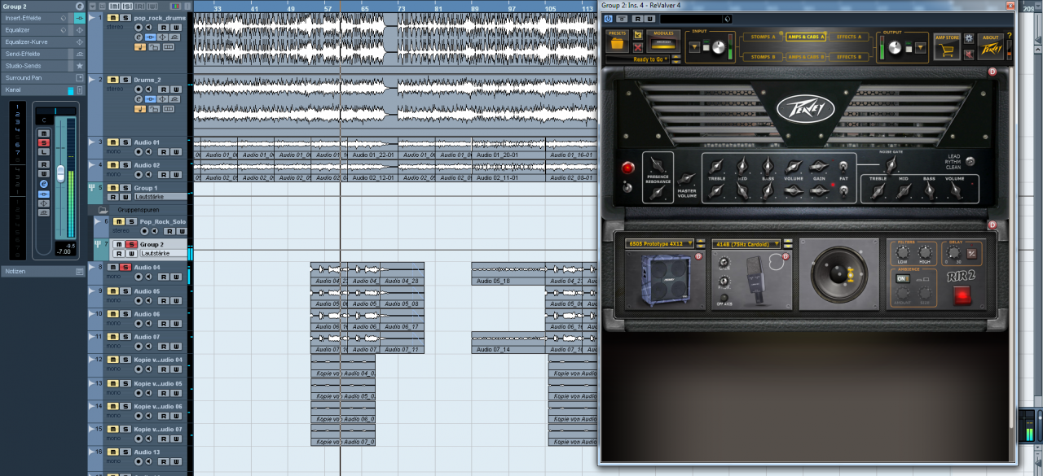Enable Write automation in ReValver window

[649, 19]
